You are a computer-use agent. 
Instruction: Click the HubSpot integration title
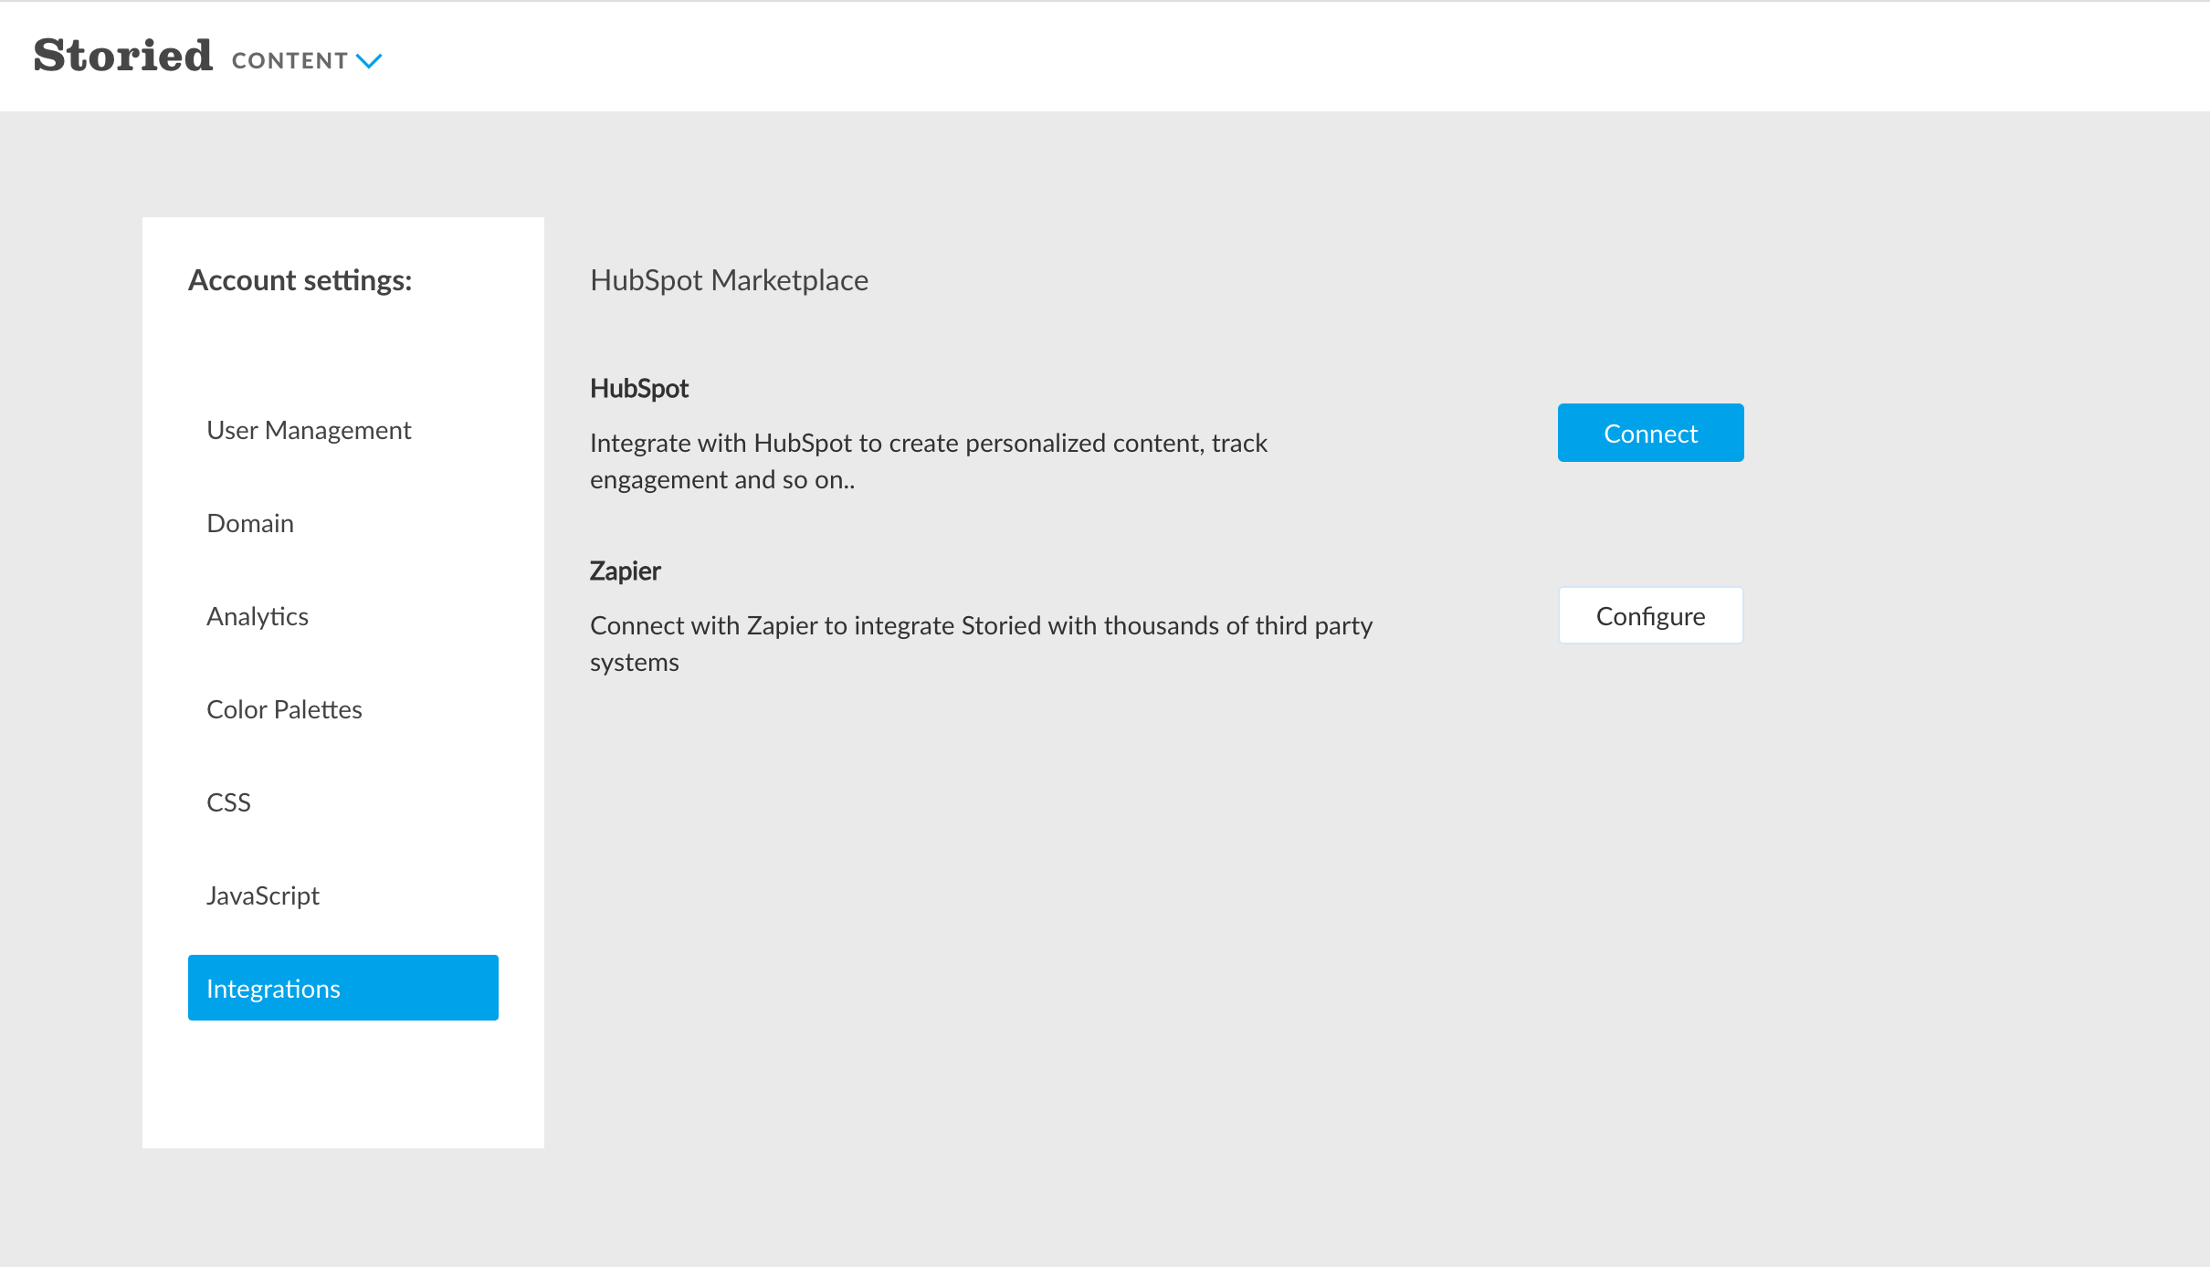[x=639, y=389]
